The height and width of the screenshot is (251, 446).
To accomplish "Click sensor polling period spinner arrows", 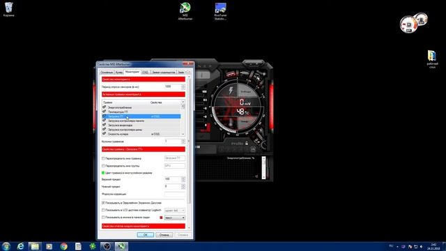I will [183, 86].
